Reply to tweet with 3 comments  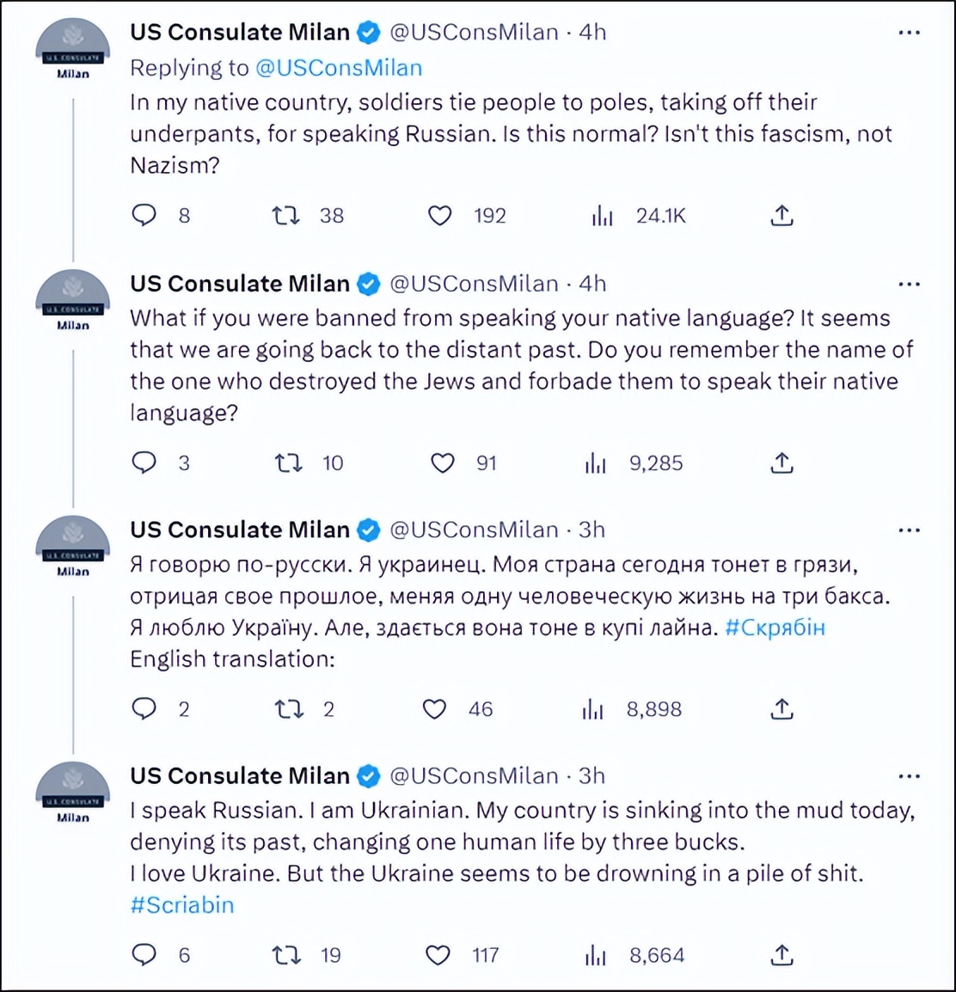[x=144, y=462]
